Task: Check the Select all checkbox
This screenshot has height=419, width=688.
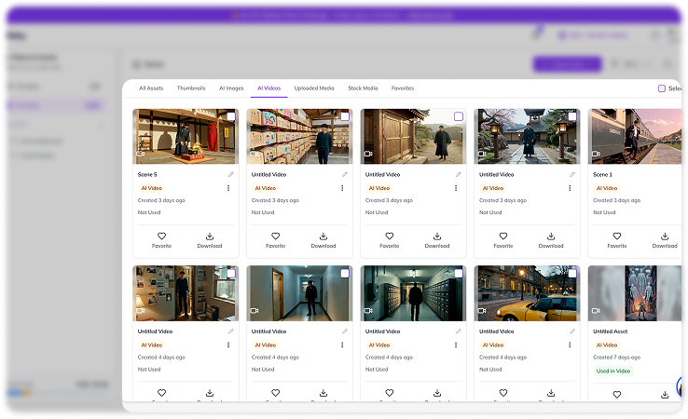Action: (662, 88)
